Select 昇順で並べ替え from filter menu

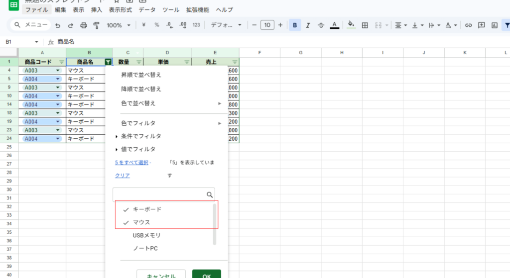(141, 75)
